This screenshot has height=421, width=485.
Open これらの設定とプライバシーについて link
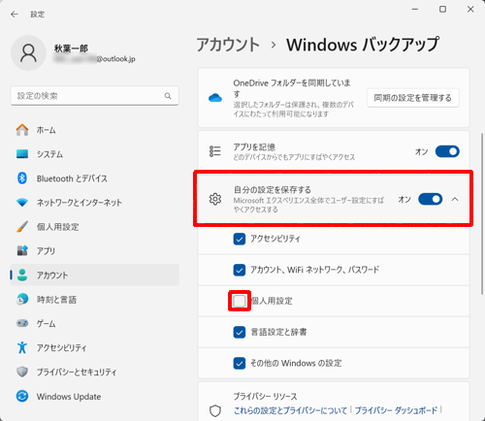290,410
